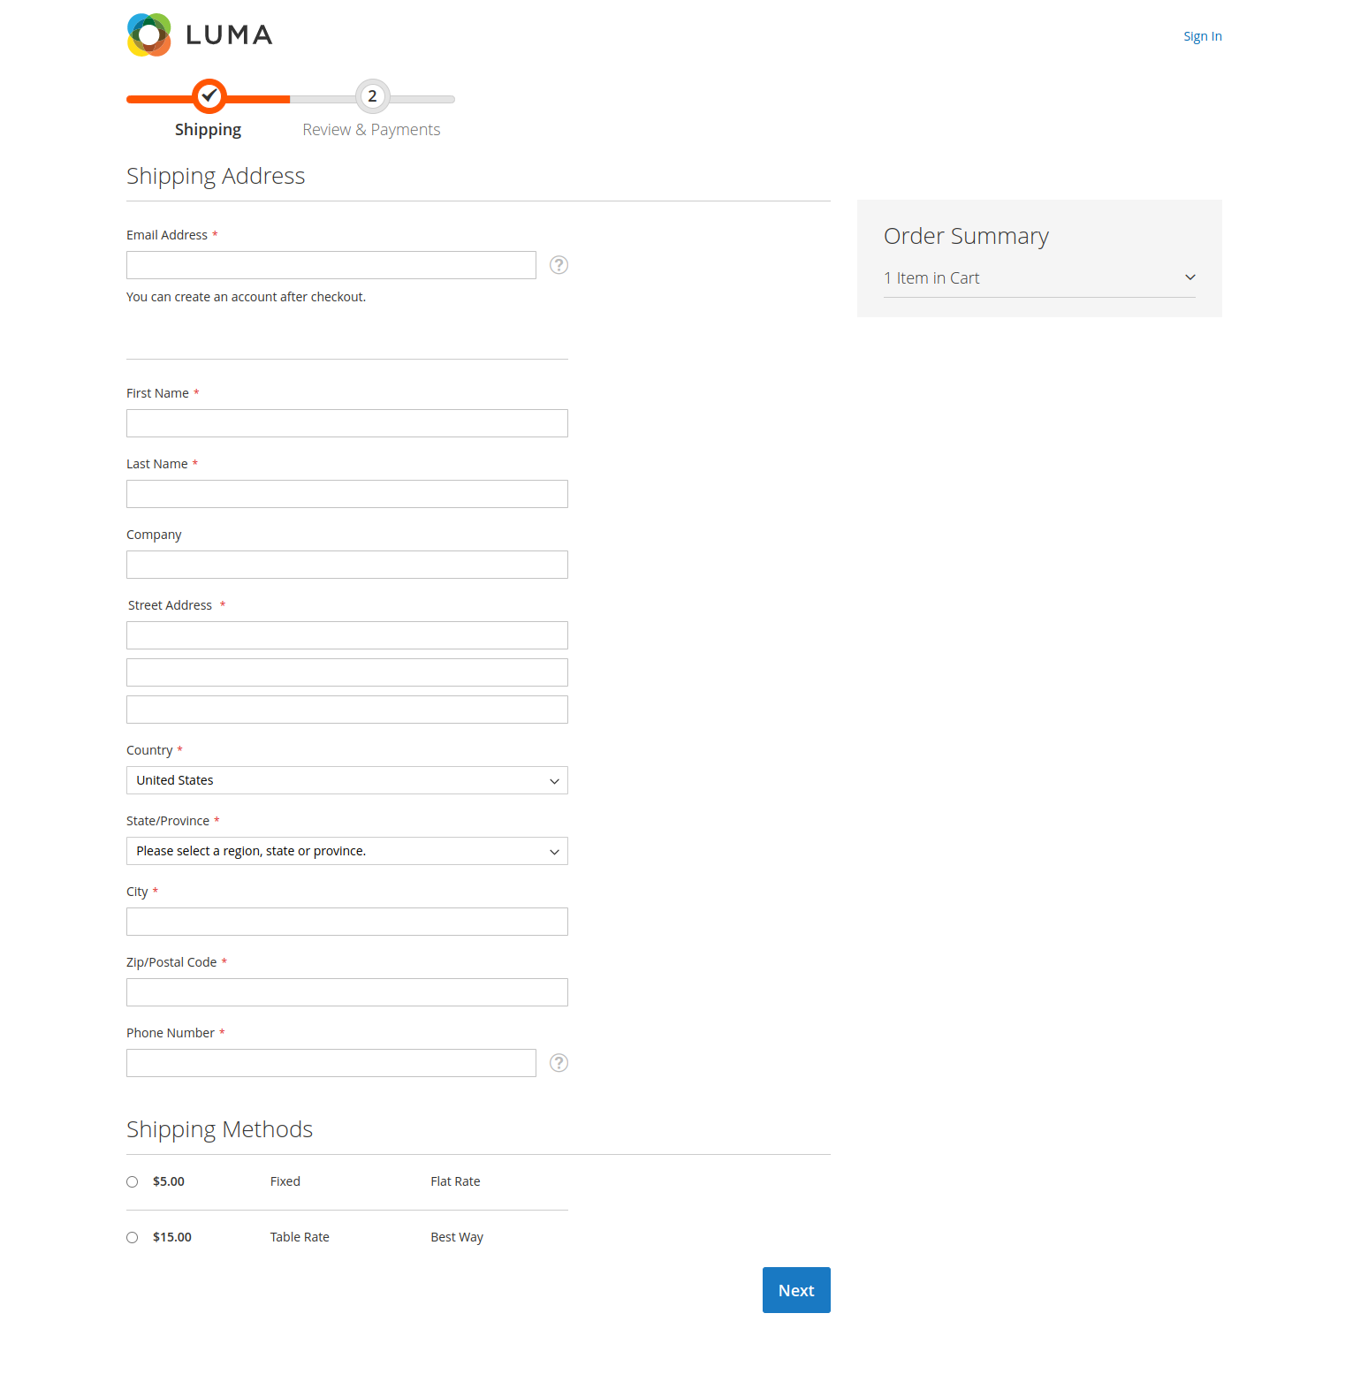This screenshot has width=1353, height=1397.
Task: Click the phone number help icon
Action: click(559, 1063)
